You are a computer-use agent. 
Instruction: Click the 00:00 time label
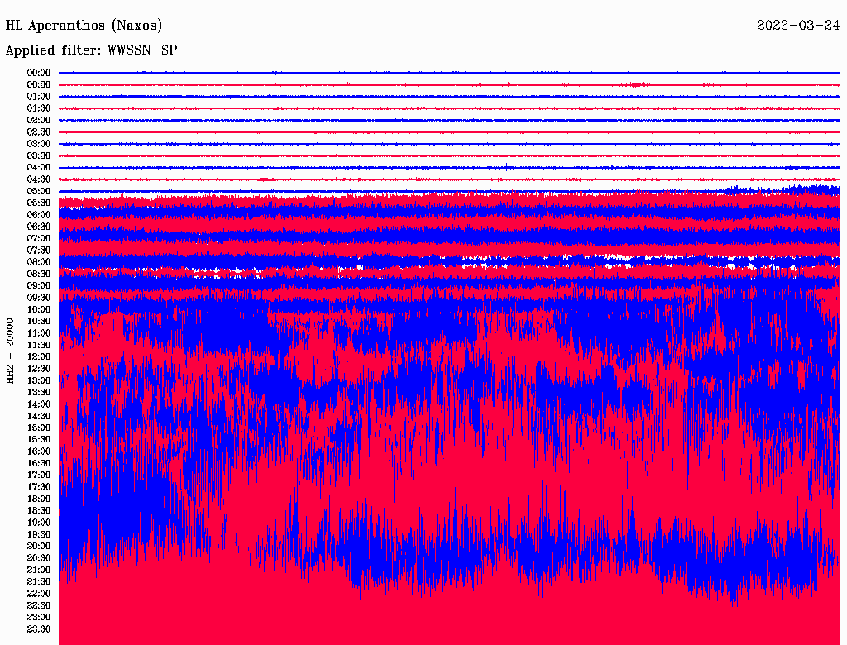(x=39, y=73)
